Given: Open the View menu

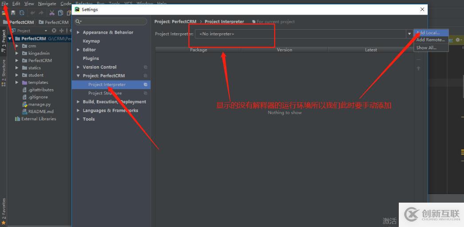Looking at the screenshot, I should coord(29,4).
